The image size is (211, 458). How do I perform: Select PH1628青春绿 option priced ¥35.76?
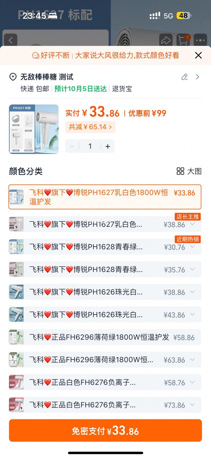point(105,269)
